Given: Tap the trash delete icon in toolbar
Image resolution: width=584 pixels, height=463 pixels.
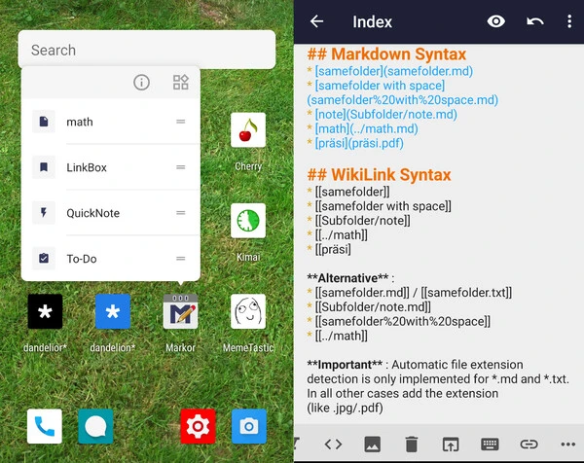Looking at the screenshot, I should [411, 445].
